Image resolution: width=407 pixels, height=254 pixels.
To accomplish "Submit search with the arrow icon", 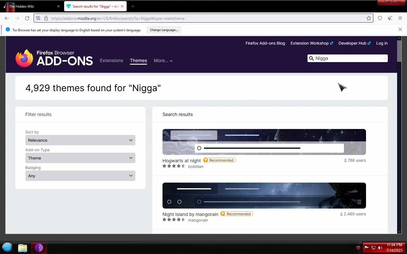I will coord(384,58).
